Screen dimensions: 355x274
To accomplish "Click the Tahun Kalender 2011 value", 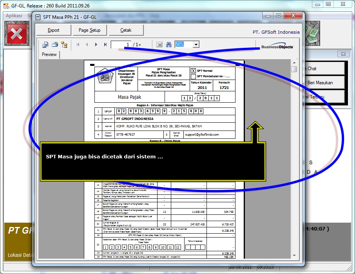I will [202, 88].
